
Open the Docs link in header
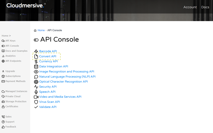pos(205,7)
